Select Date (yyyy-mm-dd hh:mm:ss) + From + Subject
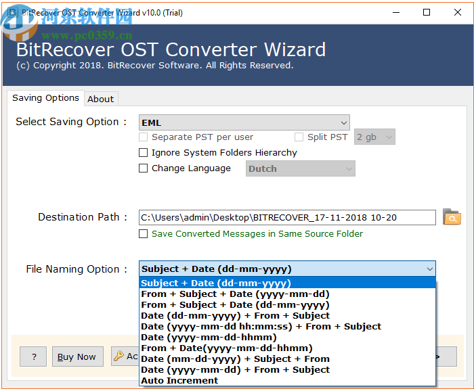Screen dimensions: 474x391 (287, 326)
